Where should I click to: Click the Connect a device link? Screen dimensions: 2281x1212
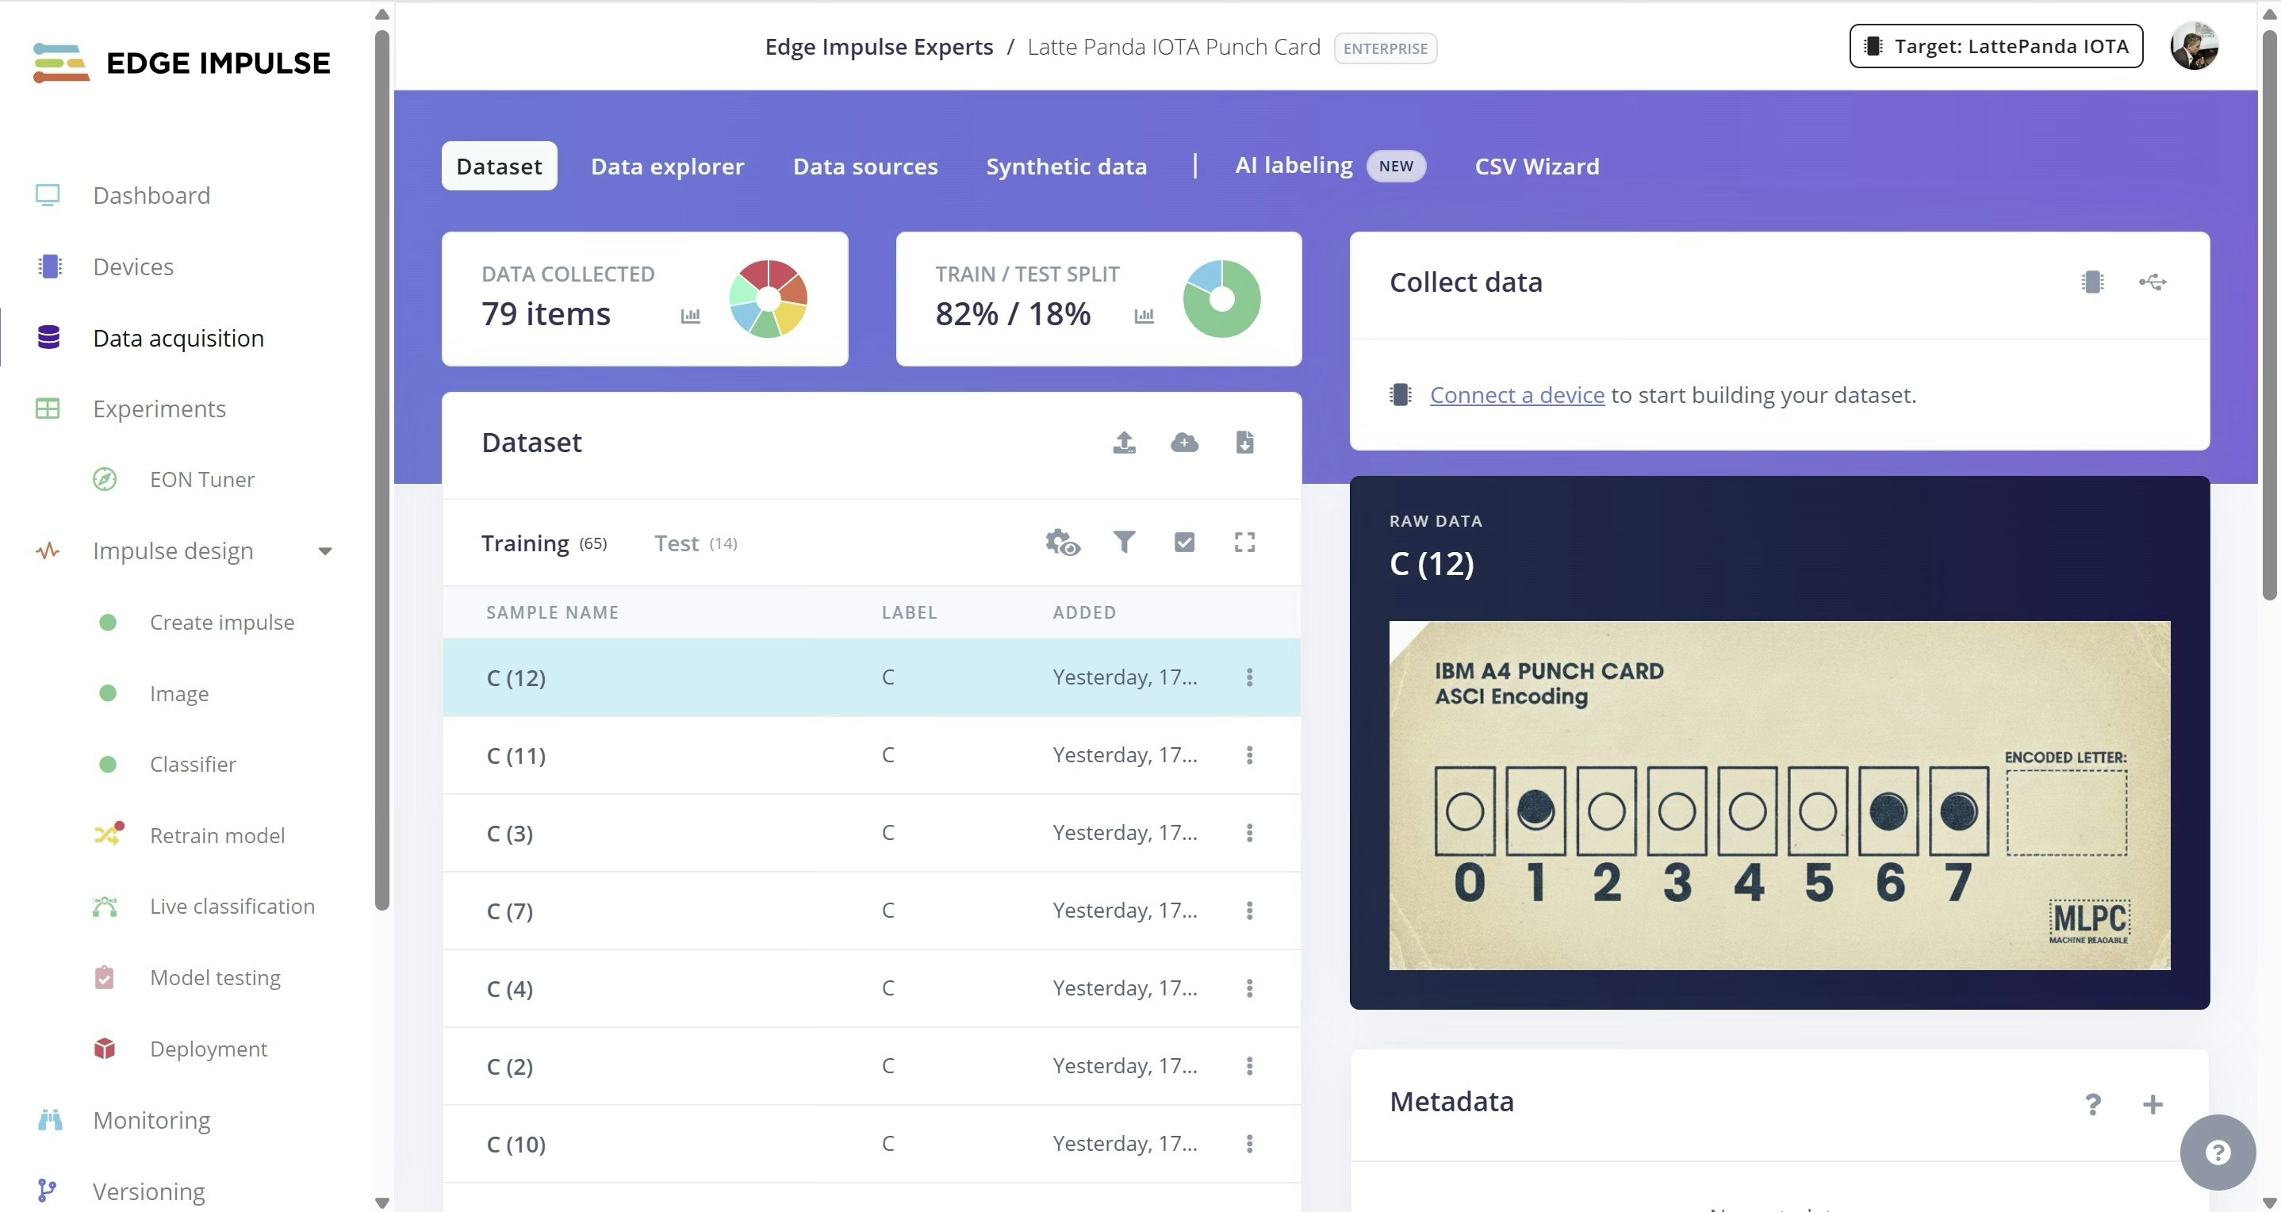pos(1516,395)
